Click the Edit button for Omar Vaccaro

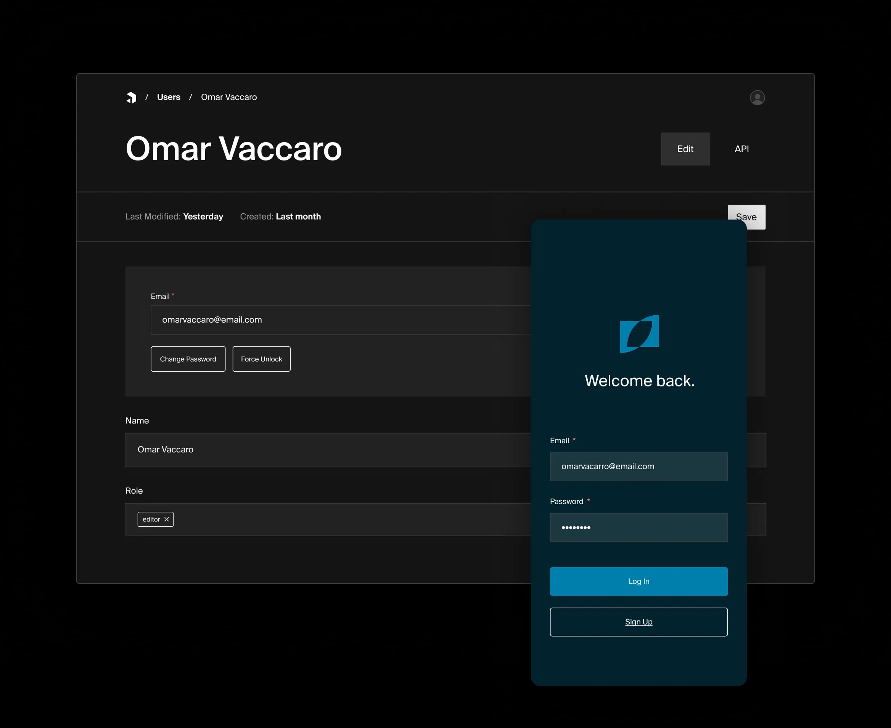pyautogui.click(x=685, y=148)
